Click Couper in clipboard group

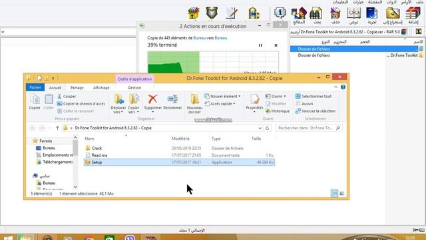(x=67, y=96)
